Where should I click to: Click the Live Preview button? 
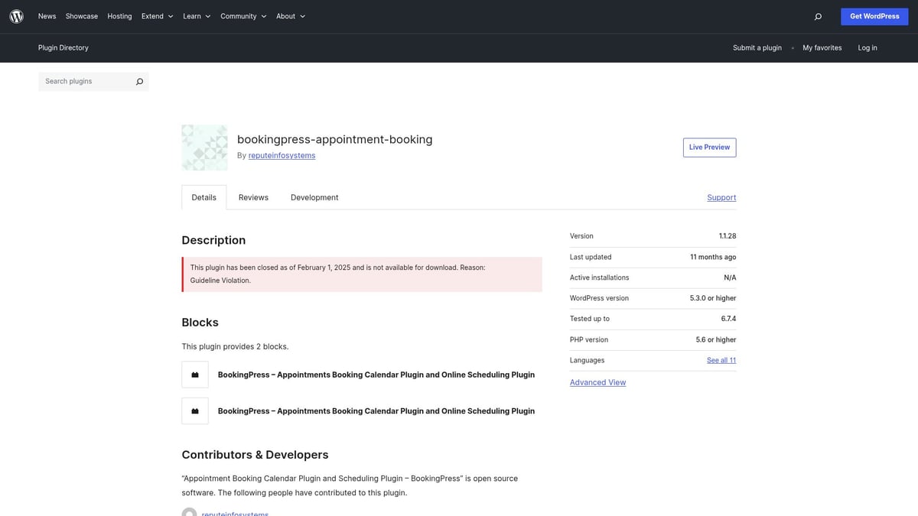point(709,148)
